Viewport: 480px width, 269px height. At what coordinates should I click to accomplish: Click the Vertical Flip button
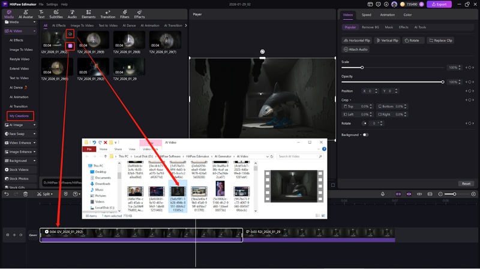pos(387,40)
